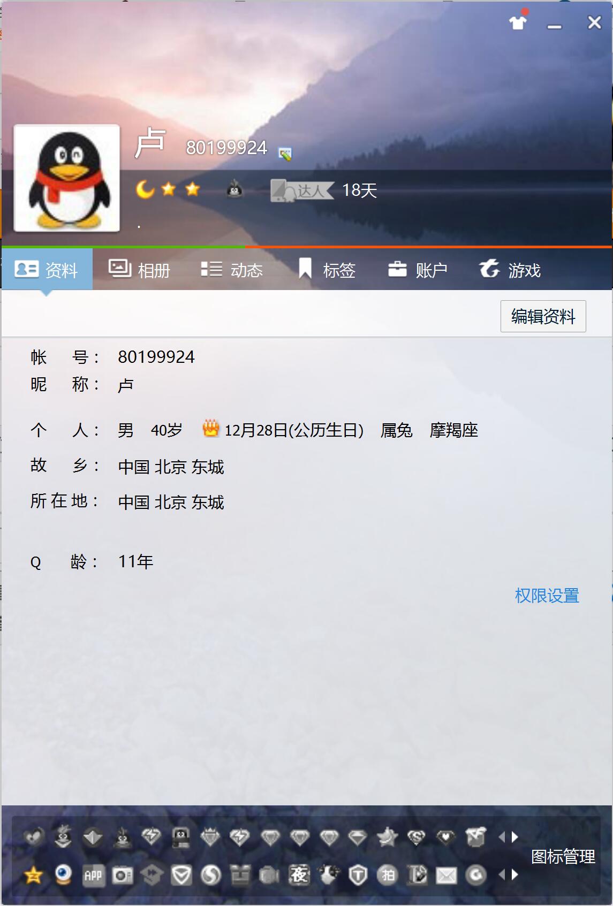Click the yellow Qzone star icon

[33, 875]
